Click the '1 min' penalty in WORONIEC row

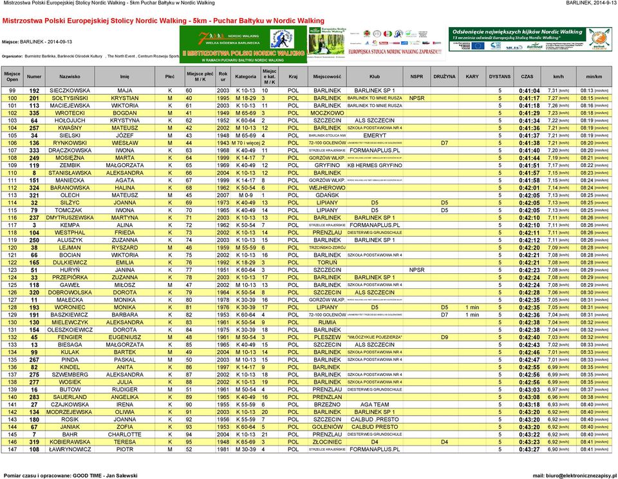coord(472,308)
